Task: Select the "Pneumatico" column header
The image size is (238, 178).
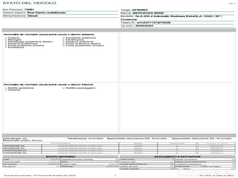Action: (x=61, y=143)
